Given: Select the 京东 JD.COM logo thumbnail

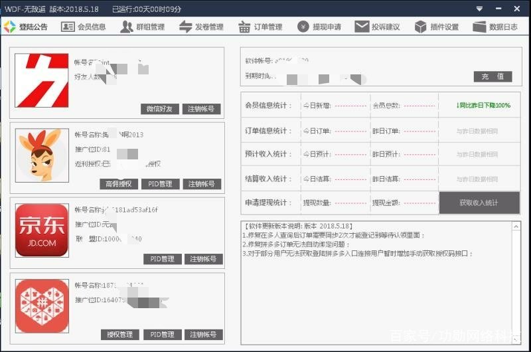Looking at the screenshot, I should coord(41,230).
